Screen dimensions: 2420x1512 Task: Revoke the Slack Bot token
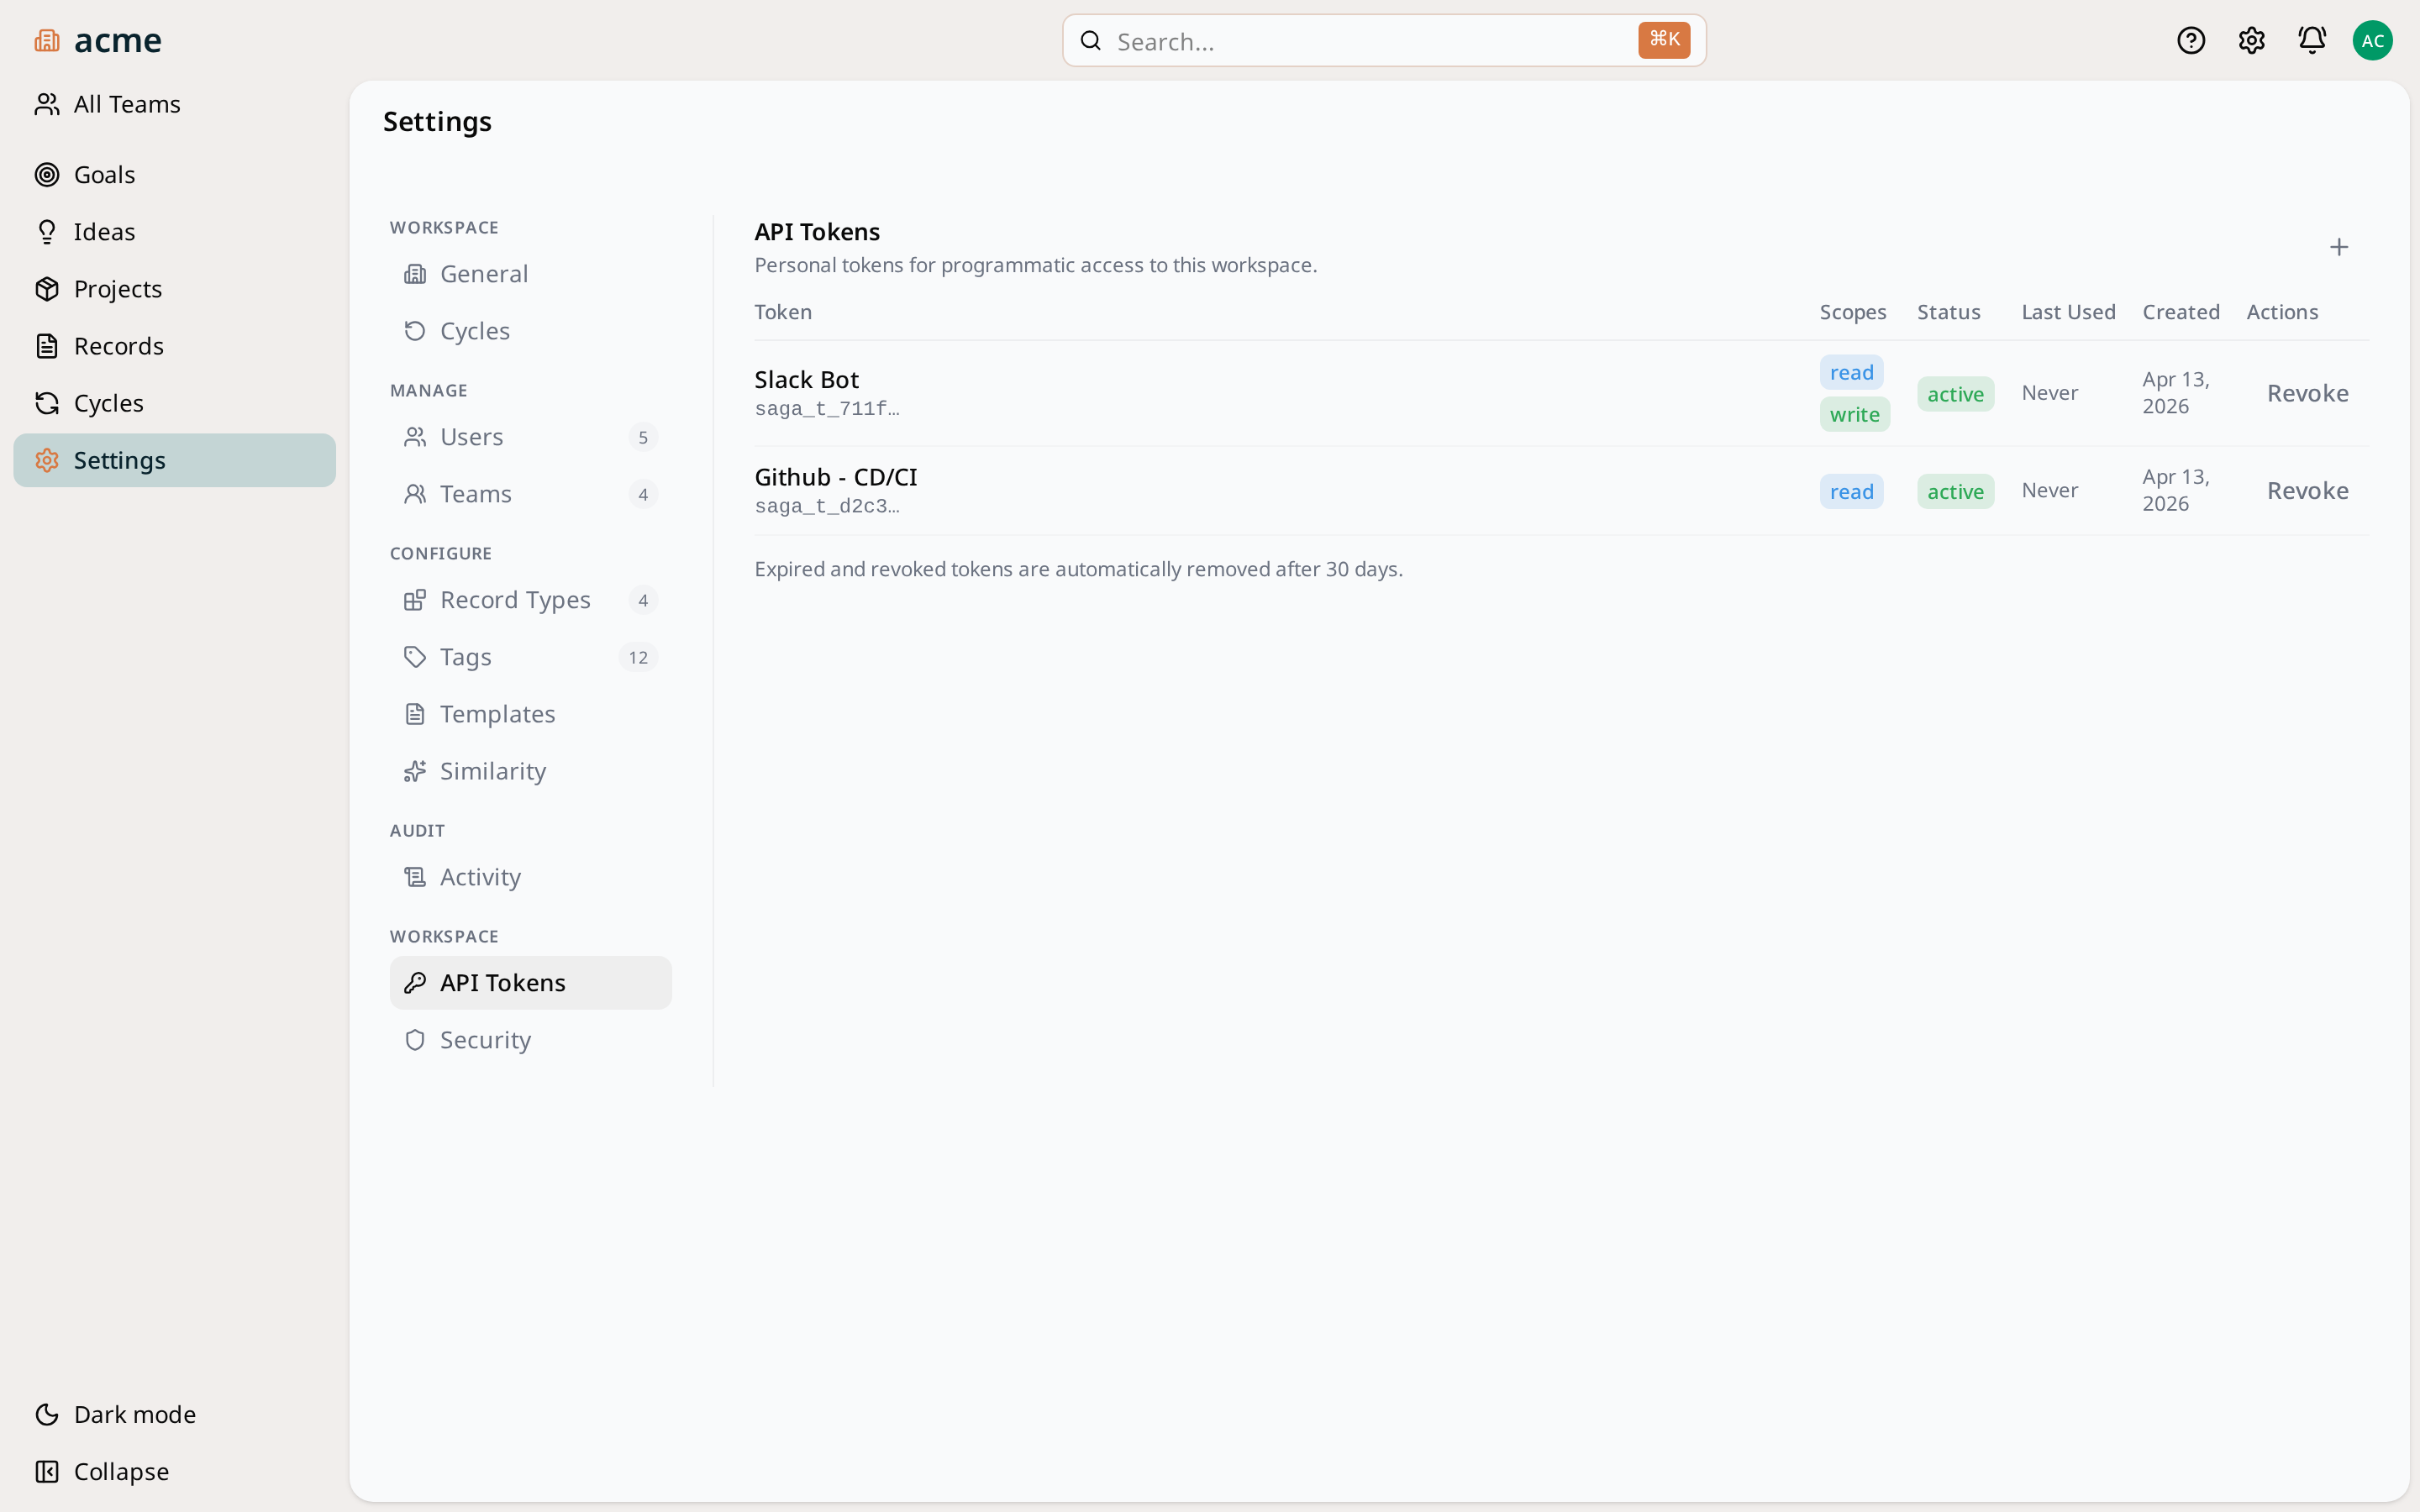2307,393
